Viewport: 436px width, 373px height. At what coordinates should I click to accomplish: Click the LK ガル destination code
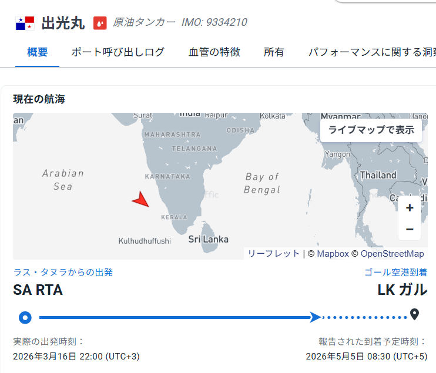tap(403, 290)
